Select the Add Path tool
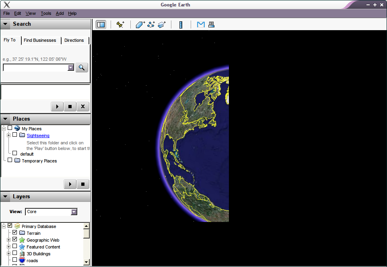This screenshot has height=267, width=387. 151,25
